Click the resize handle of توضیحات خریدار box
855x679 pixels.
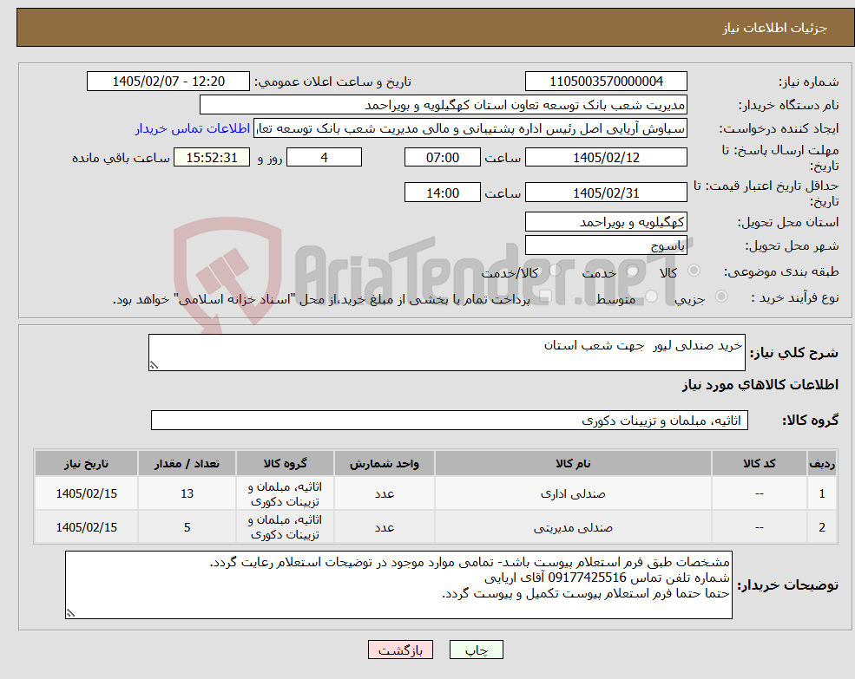tap(70, 613)
